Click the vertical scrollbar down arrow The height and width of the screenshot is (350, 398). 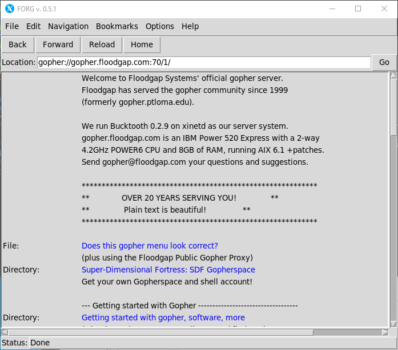tap(393, 324)
